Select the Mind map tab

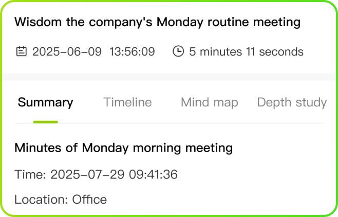(x=209, y=102)
